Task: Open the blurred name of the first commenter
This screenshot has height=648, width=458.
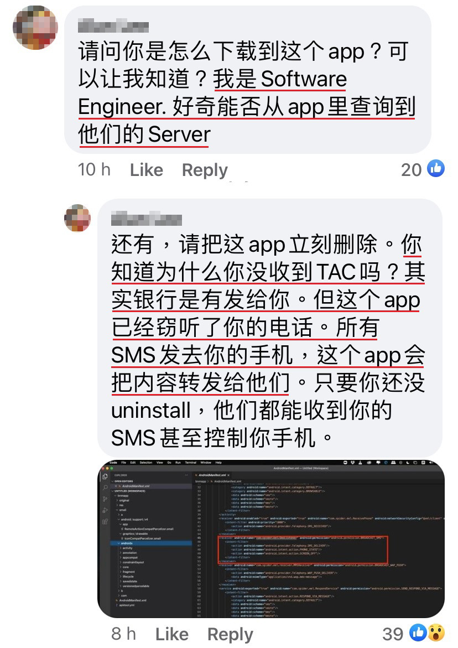Action: click(x=113, y=27)
